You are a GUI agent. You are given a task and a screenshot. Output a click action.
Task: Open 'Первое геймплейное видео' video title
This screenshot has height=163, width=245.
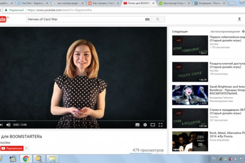(227, 39)
